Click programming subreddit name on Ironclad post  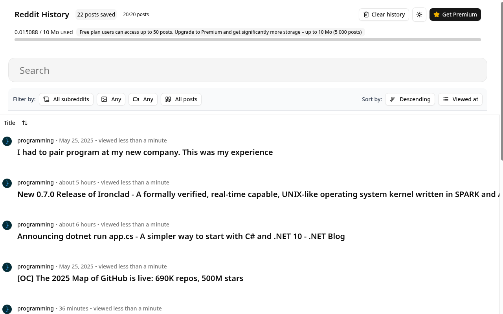click(x=35, y=183)
